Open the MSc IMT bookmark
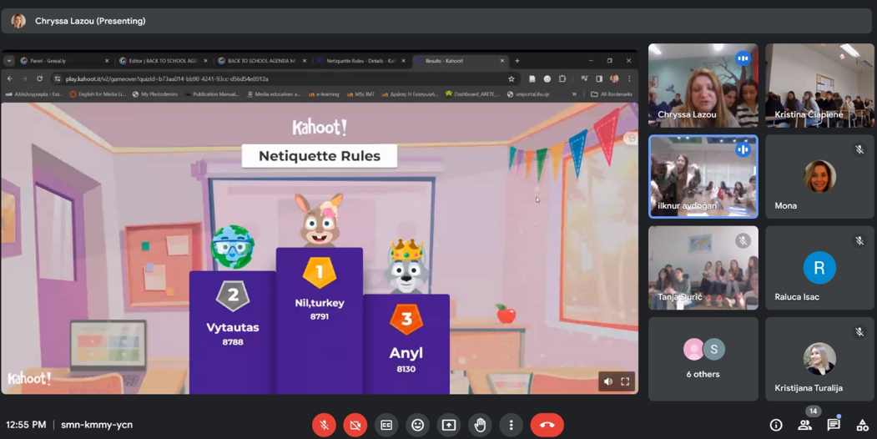Screen dimensions: 877x439 [x=361, y=94]
